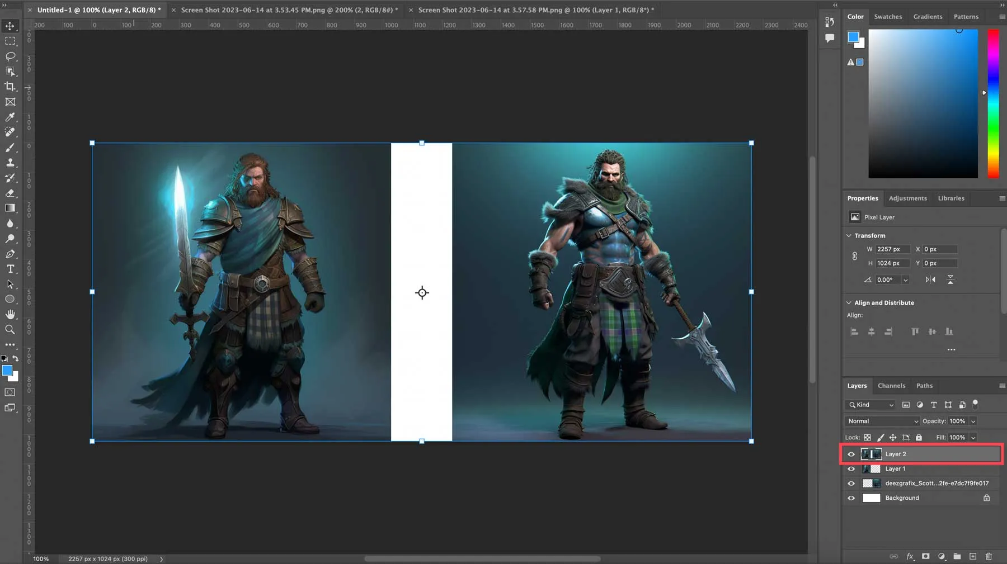
Task: Open the Swatches panel tab
Action: click(x=888, y=17)
